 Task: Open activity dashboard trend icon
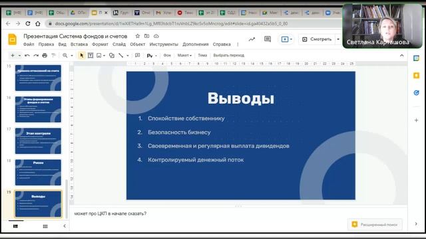coord(252,39)
